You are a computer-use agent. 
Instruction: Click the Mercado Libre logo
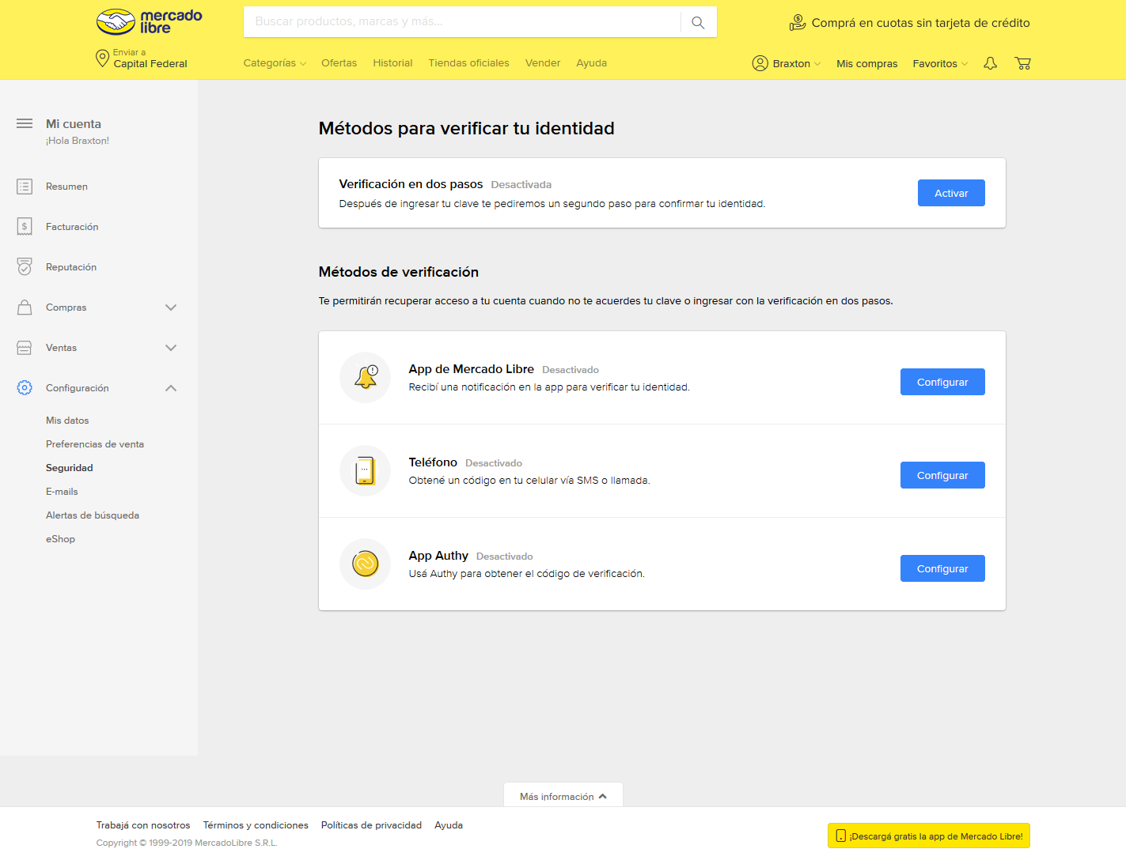coord(149,22)
